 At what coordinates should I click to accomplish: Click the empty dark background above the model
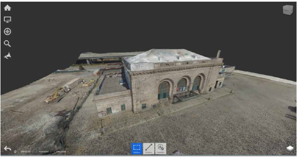click(148, 27)
